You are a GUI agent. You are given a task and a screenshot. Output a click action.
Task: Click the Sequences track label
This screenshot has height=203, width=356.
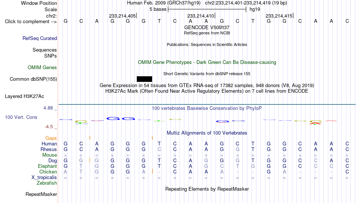pos(45,50)
